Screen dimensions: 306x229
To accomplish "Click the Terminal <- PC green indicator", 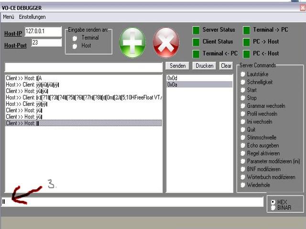I will (x=196, y=54).
